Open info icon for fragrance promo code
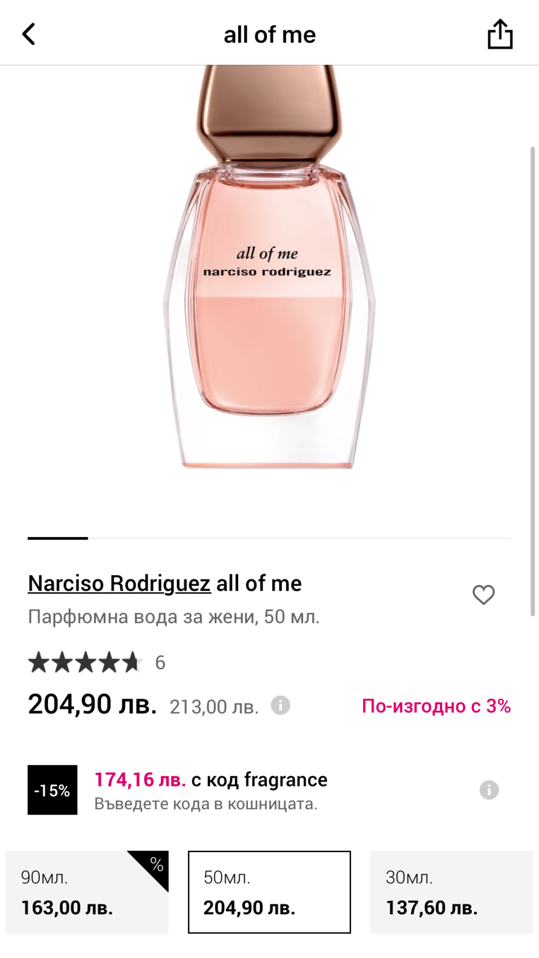 point(489,790)
